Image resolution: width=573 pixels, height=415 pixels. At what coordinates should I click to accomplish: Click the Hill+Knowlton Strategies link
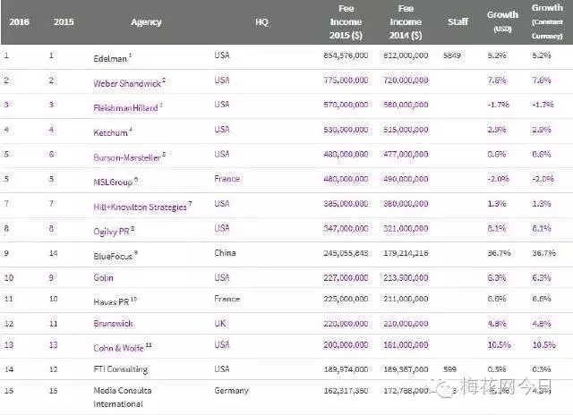pyautogui.click(x=141, y=206)
